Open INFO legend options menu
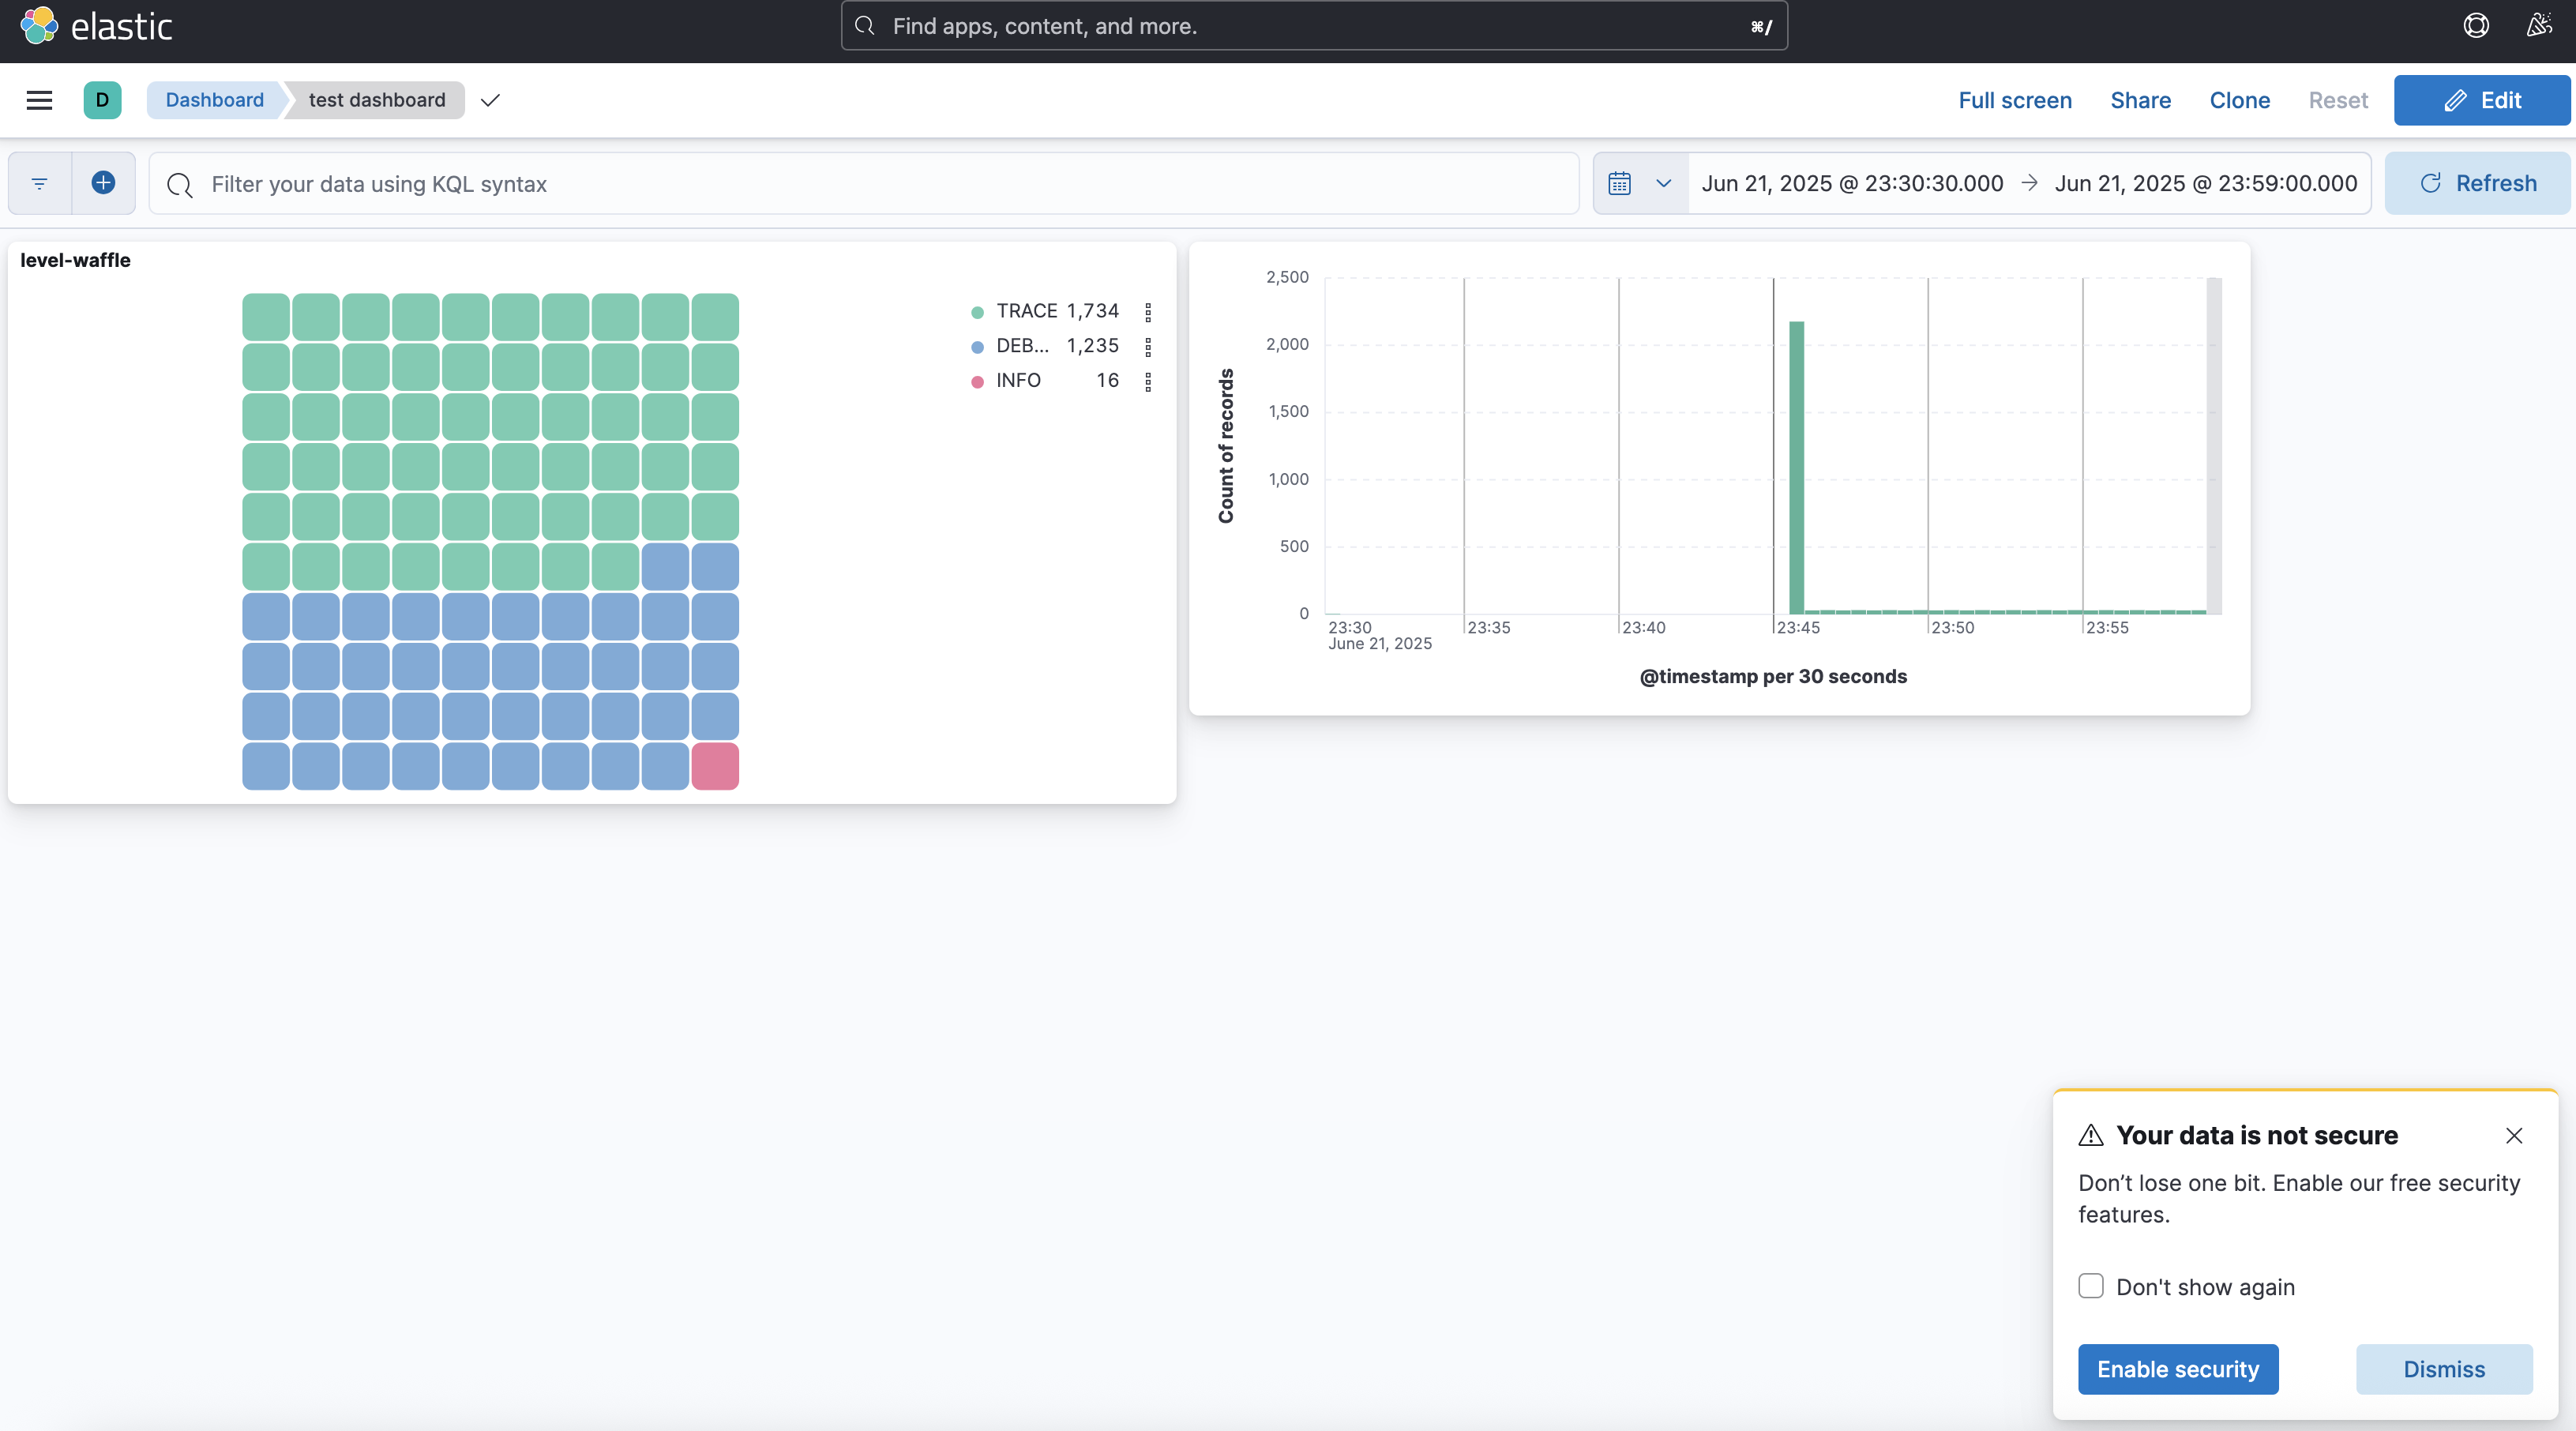 point(1148,381)
